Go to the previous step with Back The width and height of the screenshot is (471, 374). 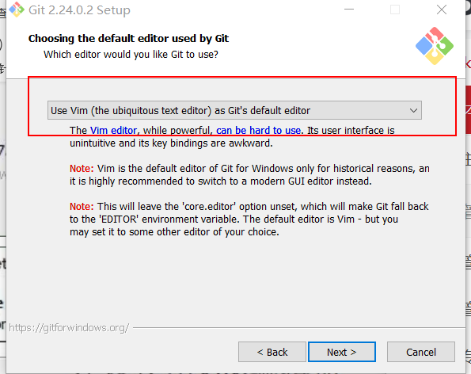(272, 352)
